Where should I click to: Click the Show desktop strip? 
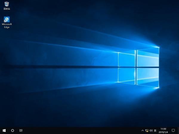pyautogui.click(x=178, y=131)
